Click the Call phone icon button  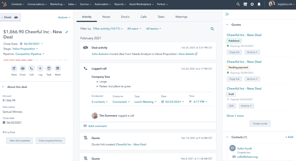[32, 68]
